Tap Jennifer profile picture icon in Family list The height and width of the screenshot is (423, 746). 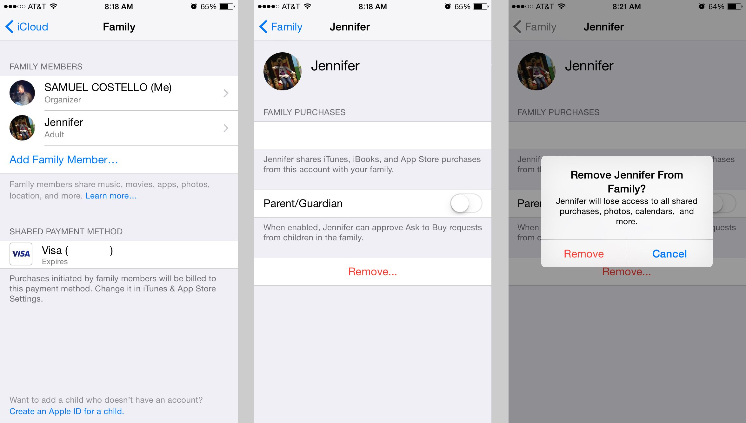tap(22, 128)
